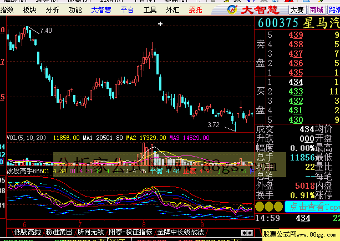This screenshot has width=340, height=241.
Task: Switch to the 金牌中长线战法 tab
Action: click(x=180, y=232)
